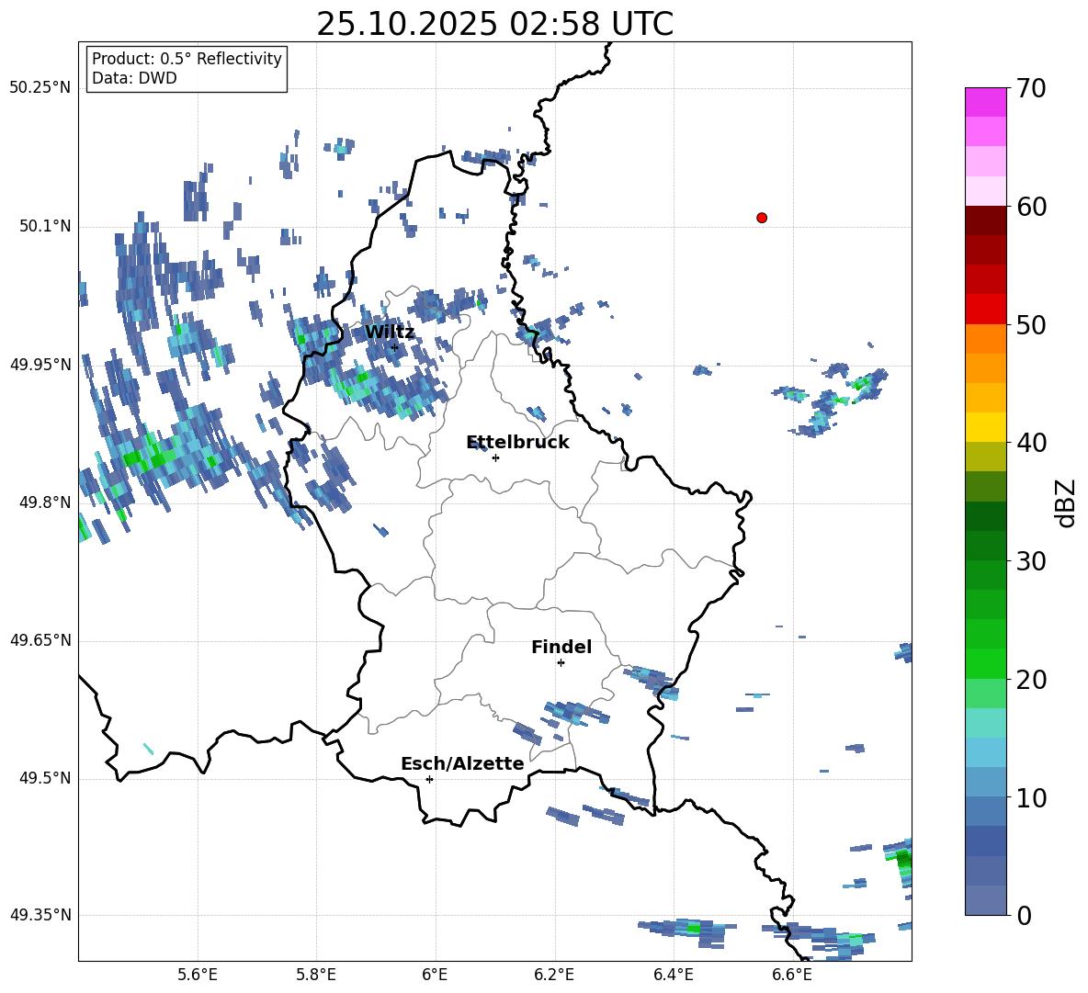
Task: Click the 20 colorbar tick value
Action: click(x=1031, y=680)
